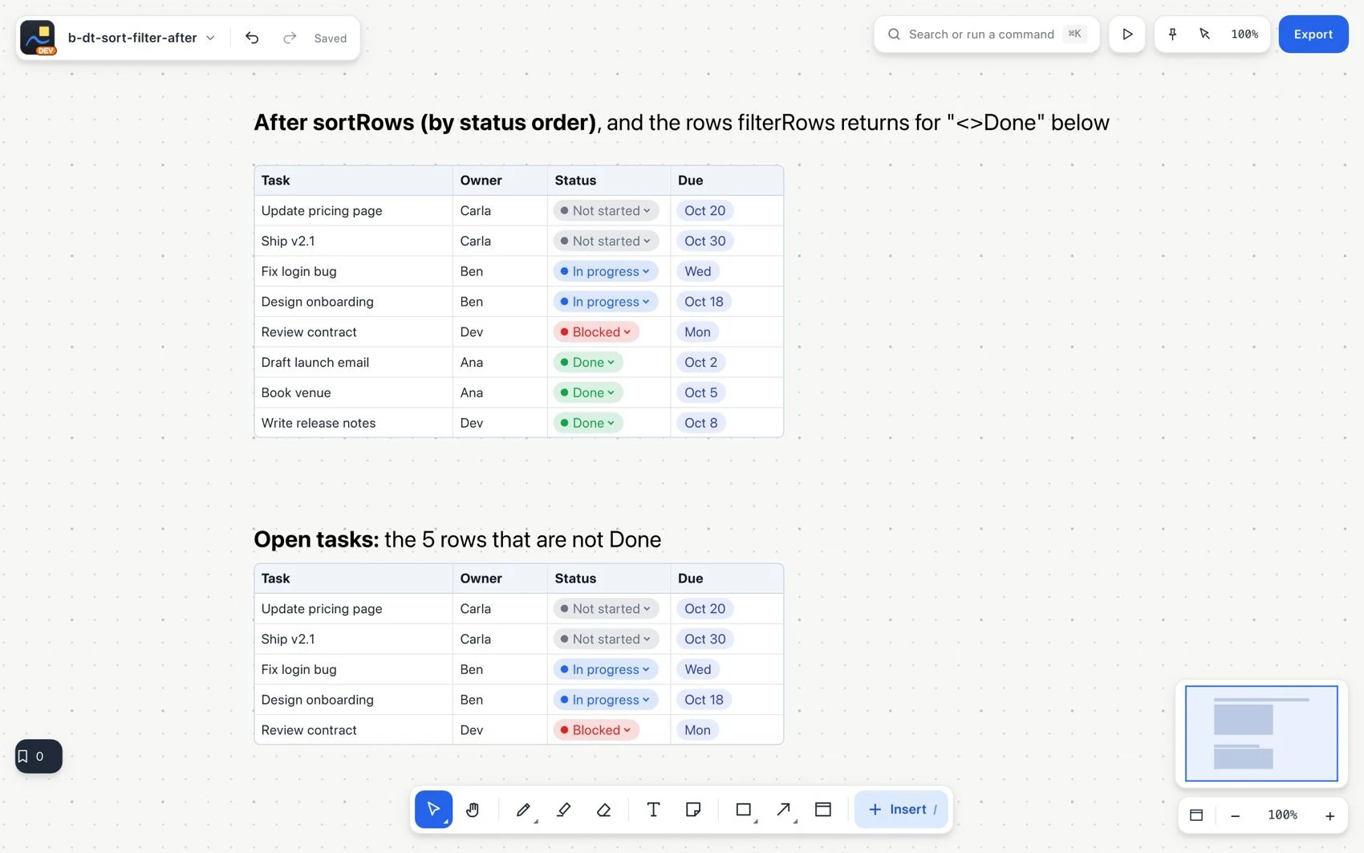Image resolution: width=1364 pixels, height=853 pixels.
Task: Select the Frame tool in bottom toolbar
Action: pyautogui.click(x=822, y=809)
